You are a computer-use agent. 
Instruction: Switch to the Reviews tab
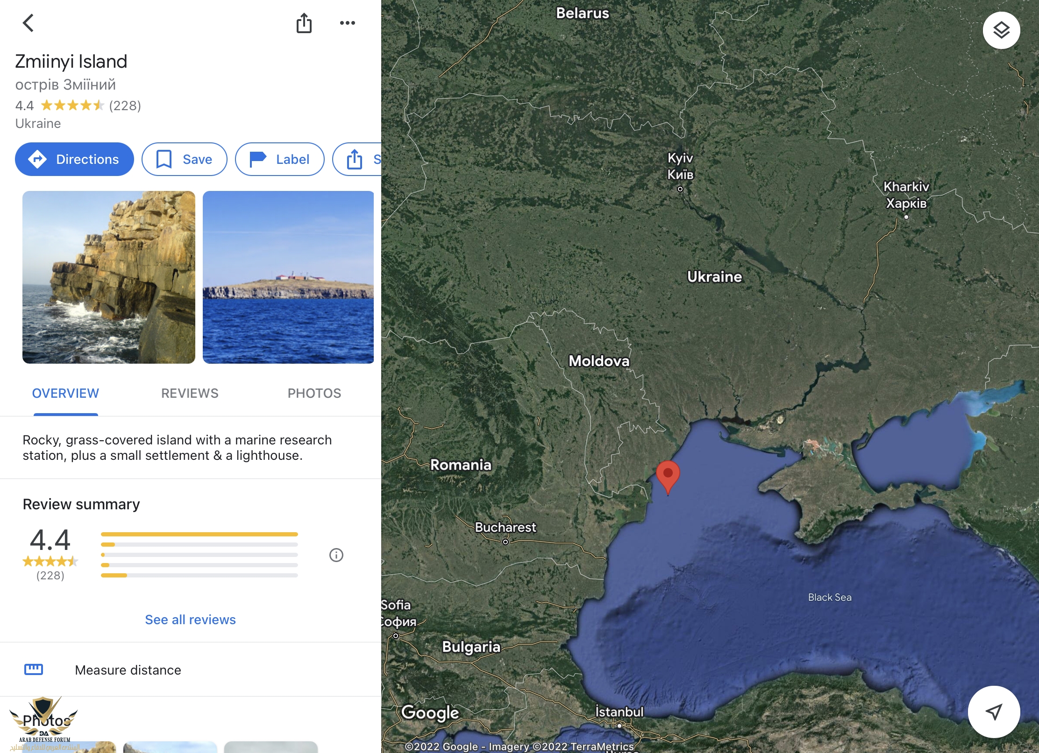coord(190,393)
